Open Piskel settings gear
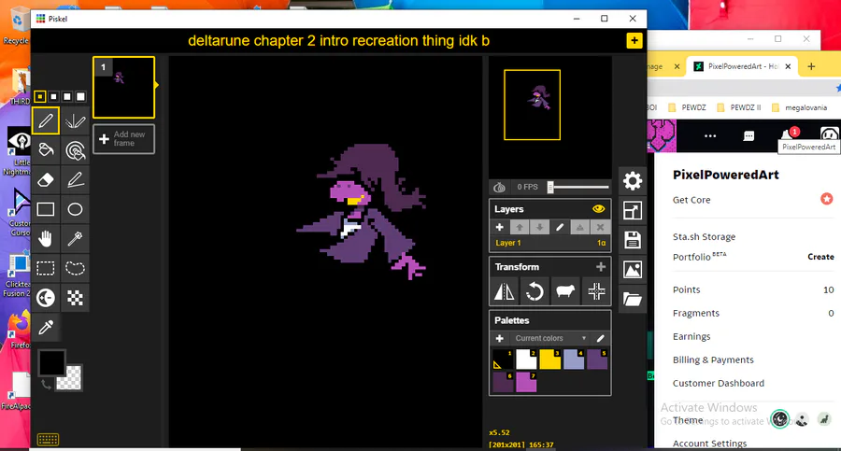The image size is (841, 451). pyautogui.click(x=633, y=181)
